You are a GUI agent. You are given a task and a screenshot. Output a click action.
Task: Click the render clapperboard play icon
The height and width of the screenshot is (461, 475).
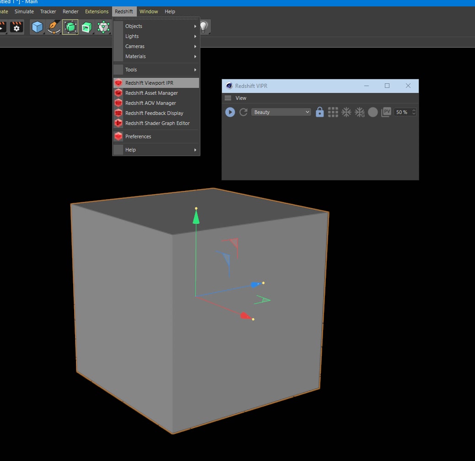(x=2, y=27)
